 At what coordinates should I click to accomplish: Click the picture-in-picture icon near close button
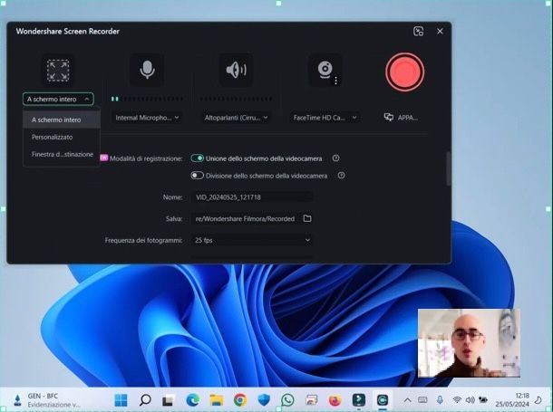coord(418,32)
